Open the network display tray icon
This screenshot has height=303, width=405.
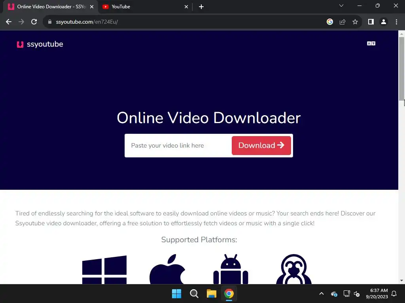coord(346,294)
